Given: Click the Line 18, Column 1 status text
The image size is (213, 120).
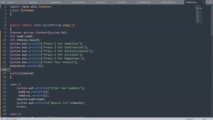Looking at the screenshot, I should tap(12, 119).
